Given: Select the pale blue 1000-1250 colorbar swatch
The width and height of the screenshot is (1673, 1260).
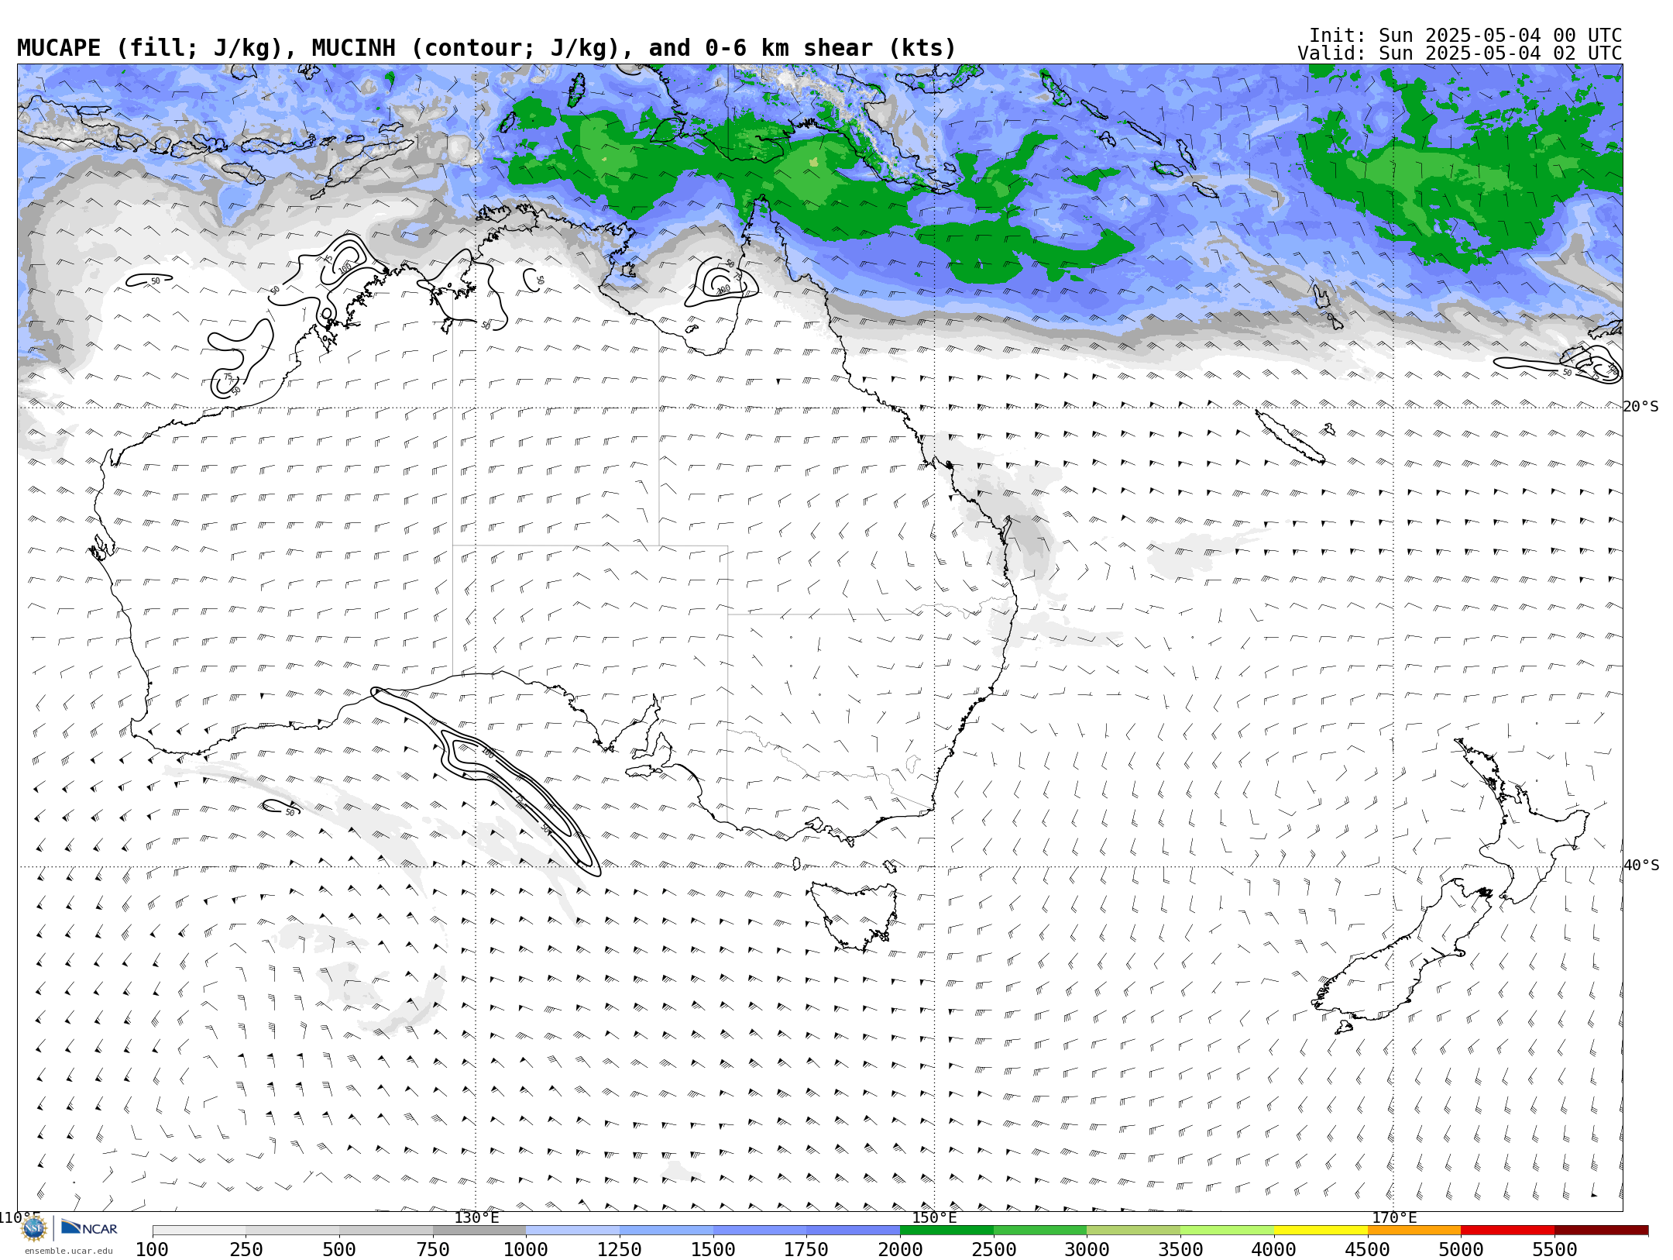Looking at the screenshot, I should tap(573, 1231).
